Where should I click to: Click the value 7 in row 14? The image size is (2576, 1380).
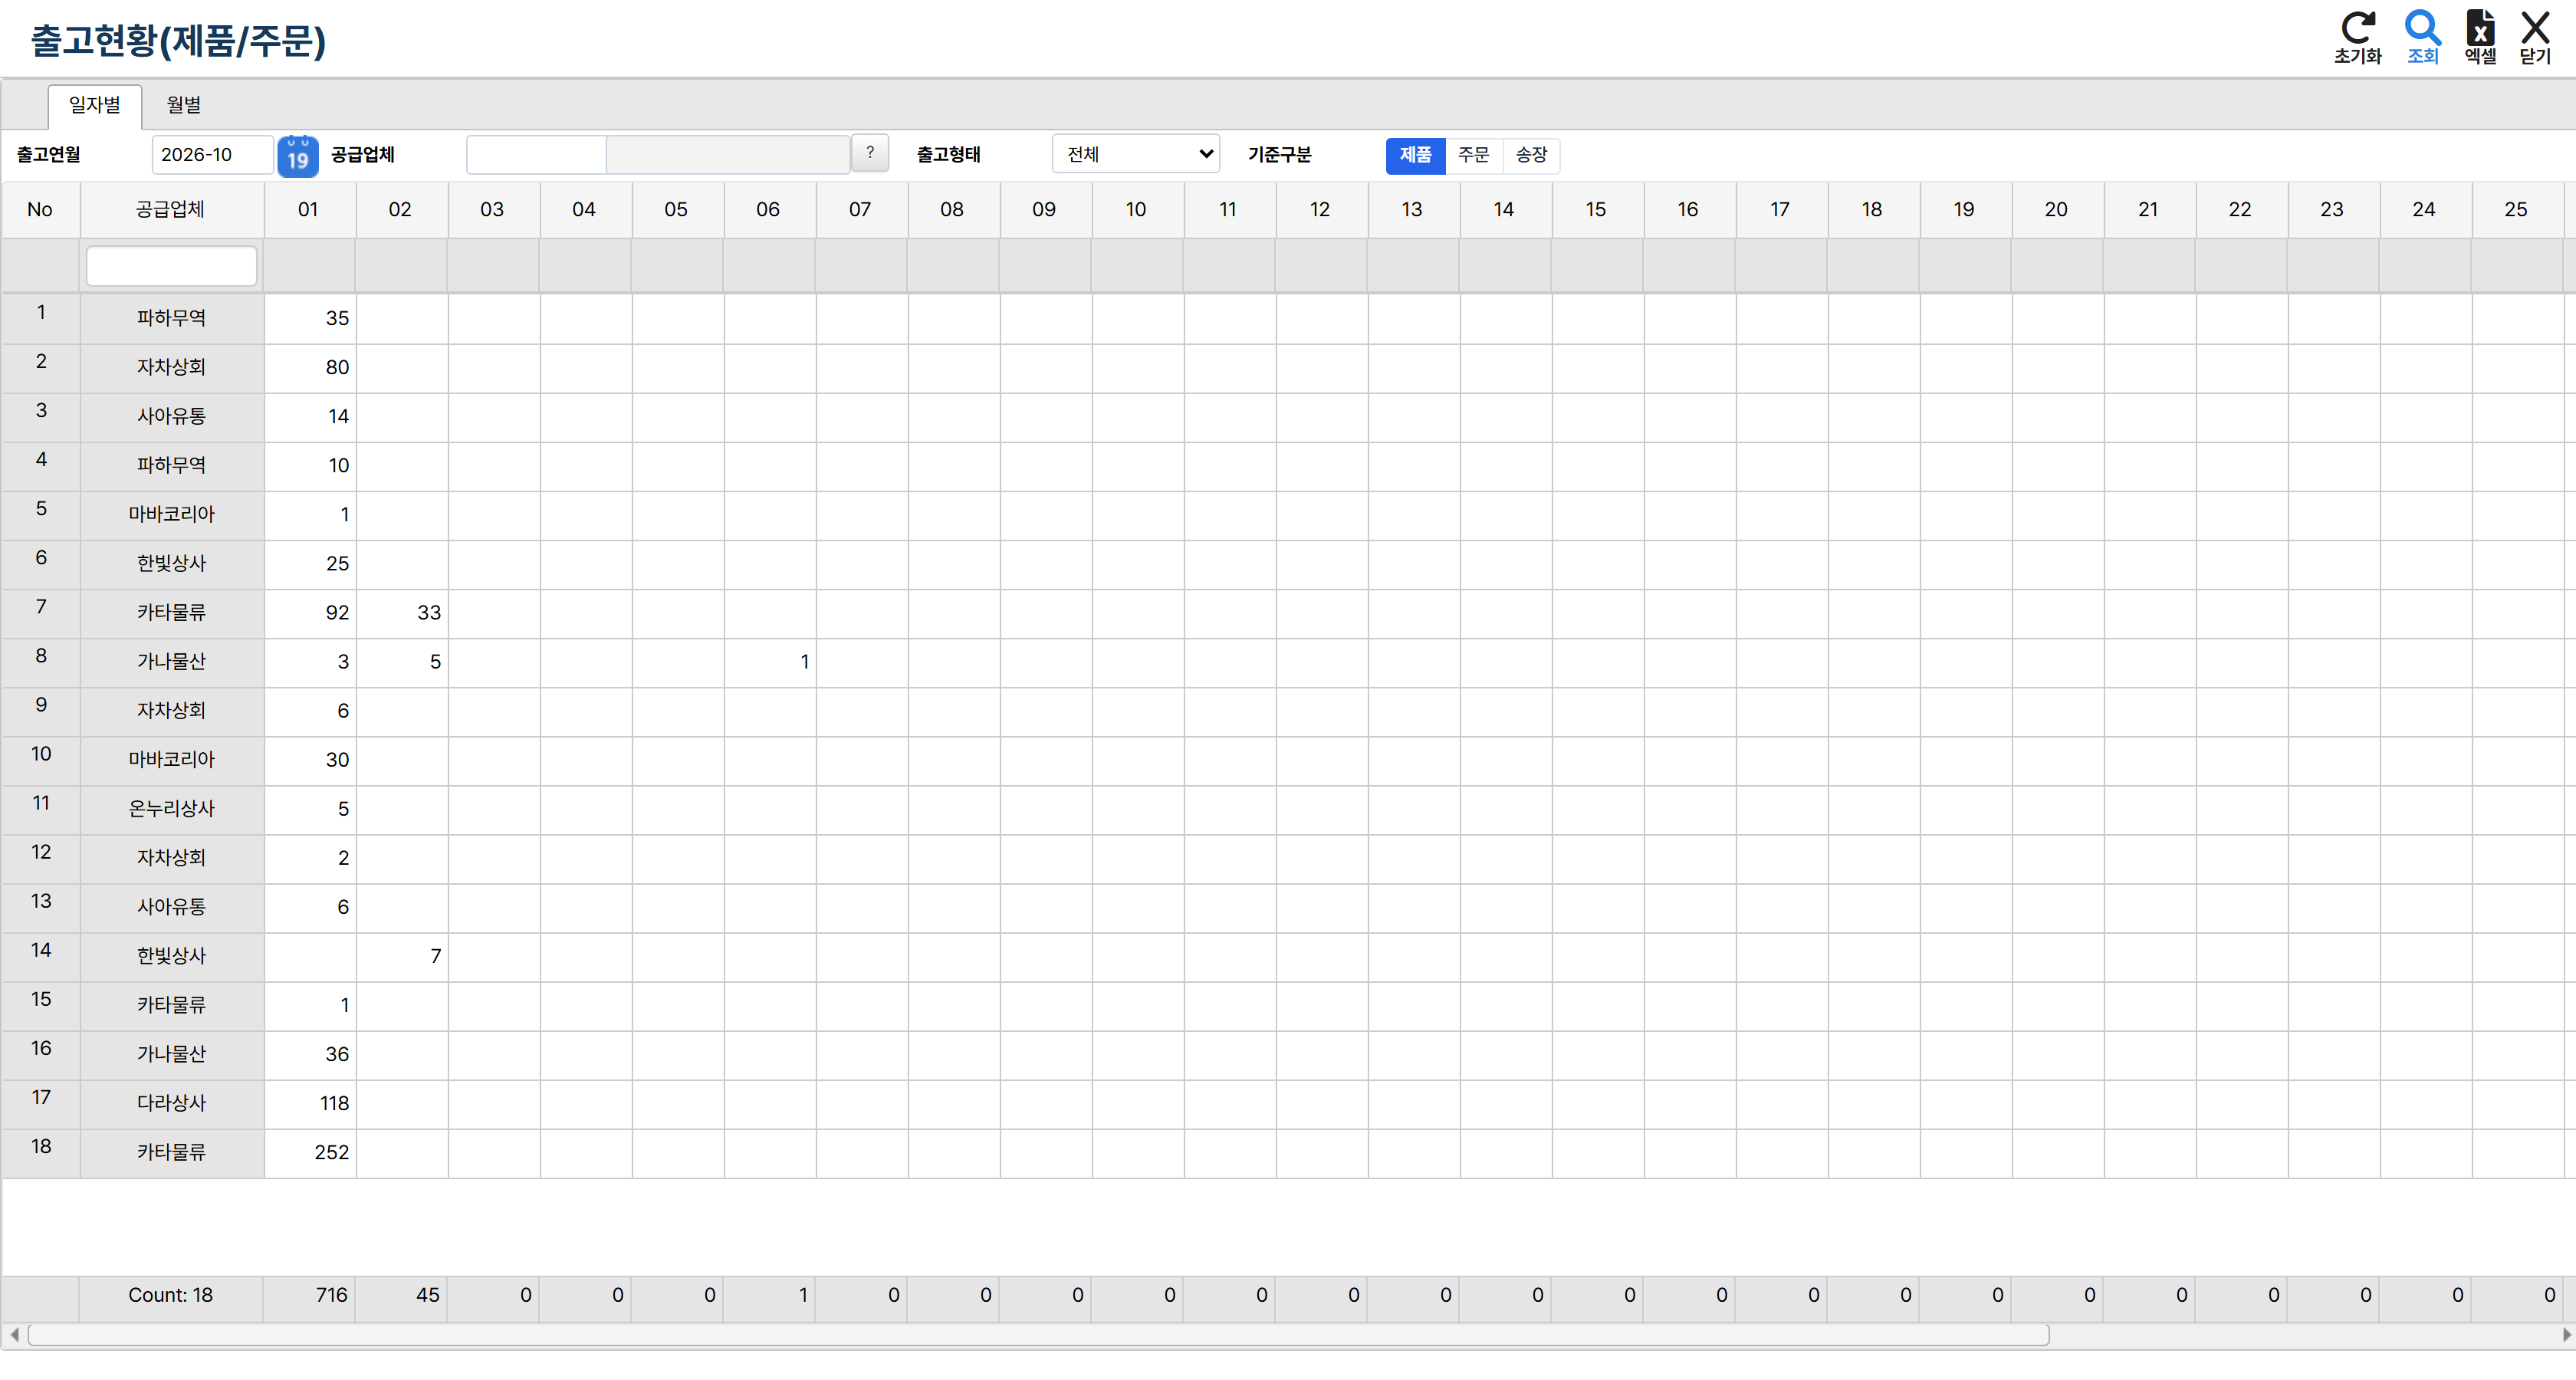click(435, 956)
